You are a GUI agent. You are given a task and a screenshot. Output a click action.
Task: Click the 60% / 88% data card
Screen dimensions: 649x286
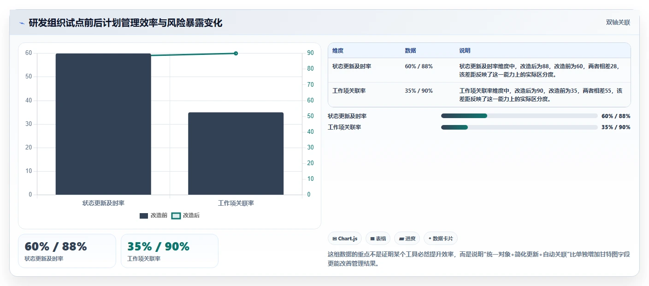(x=67, y=251)
